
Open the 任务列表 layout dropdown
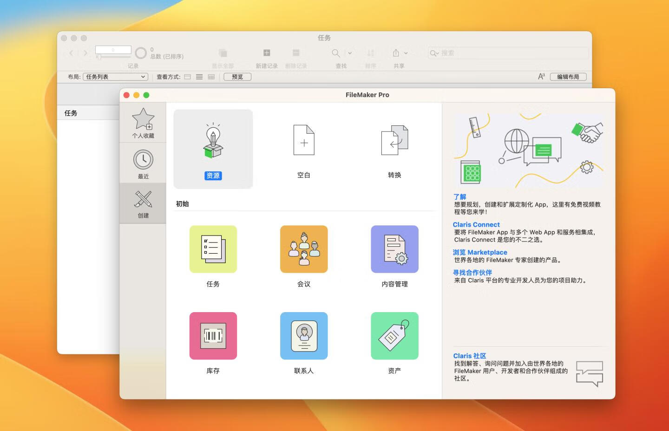[115, 77]
